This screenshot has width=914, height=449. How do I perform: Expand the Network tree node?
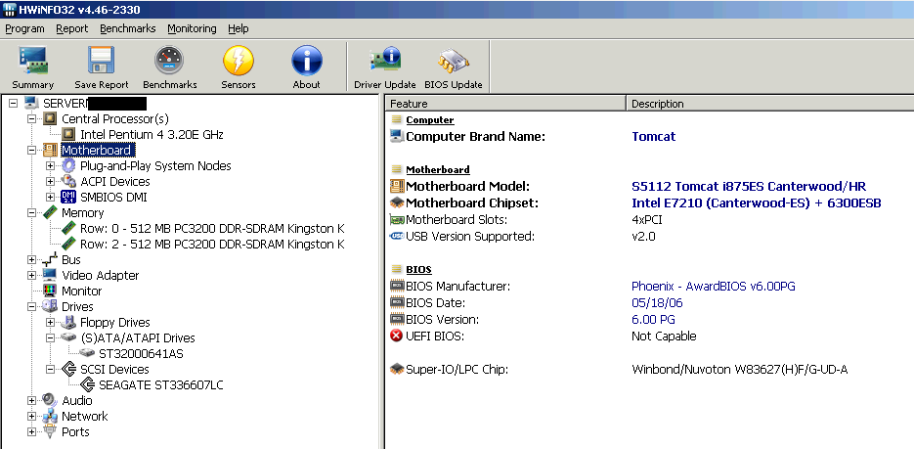click(x=31, y=416)
